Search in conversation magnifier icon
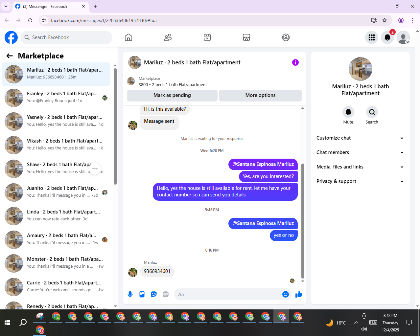Screen dimensions: 420x336 [x=372, y=112]
